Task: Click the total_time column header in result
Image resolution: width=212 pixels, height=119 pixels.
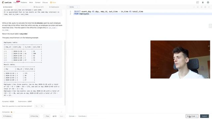Action: click(x=29, y=69)
